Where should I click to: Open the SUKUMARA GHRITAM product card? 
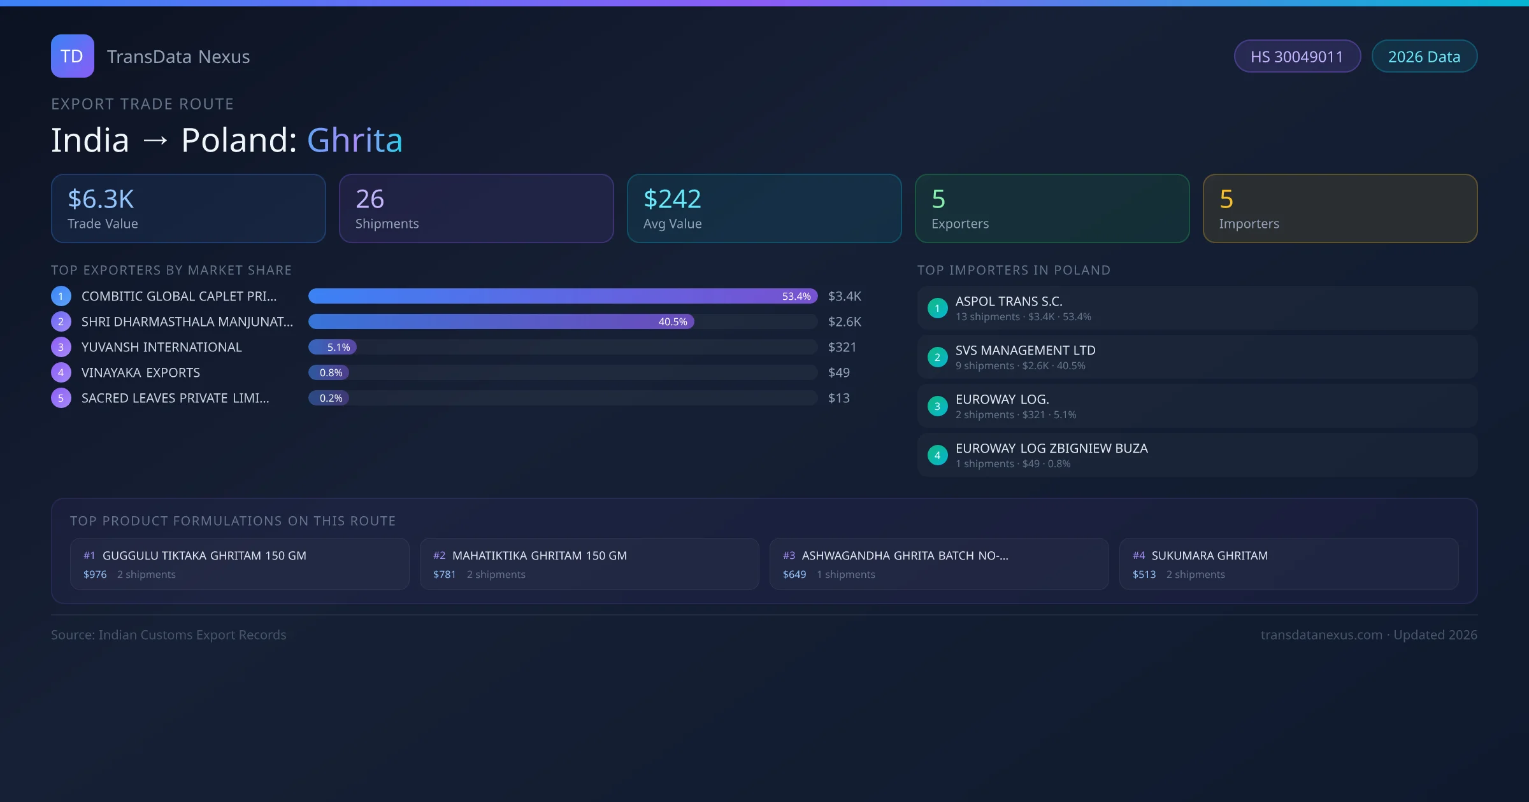pos(1288,564)
